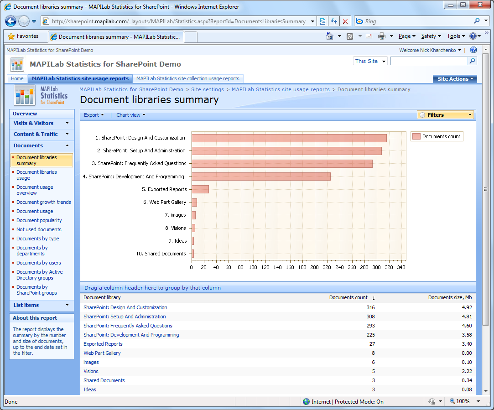Open the Export dropdown menu

coord(94,115)
